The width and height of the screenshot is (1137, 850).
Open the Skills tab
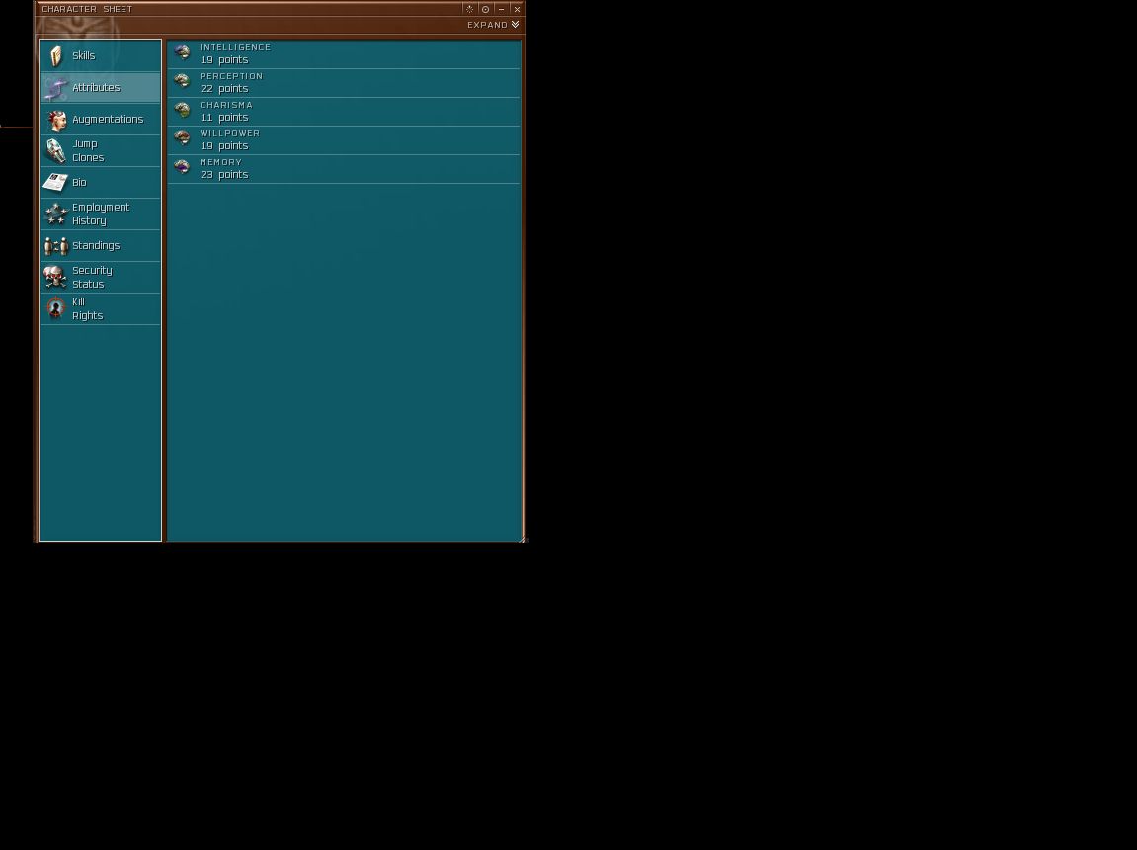click(100, 56)
